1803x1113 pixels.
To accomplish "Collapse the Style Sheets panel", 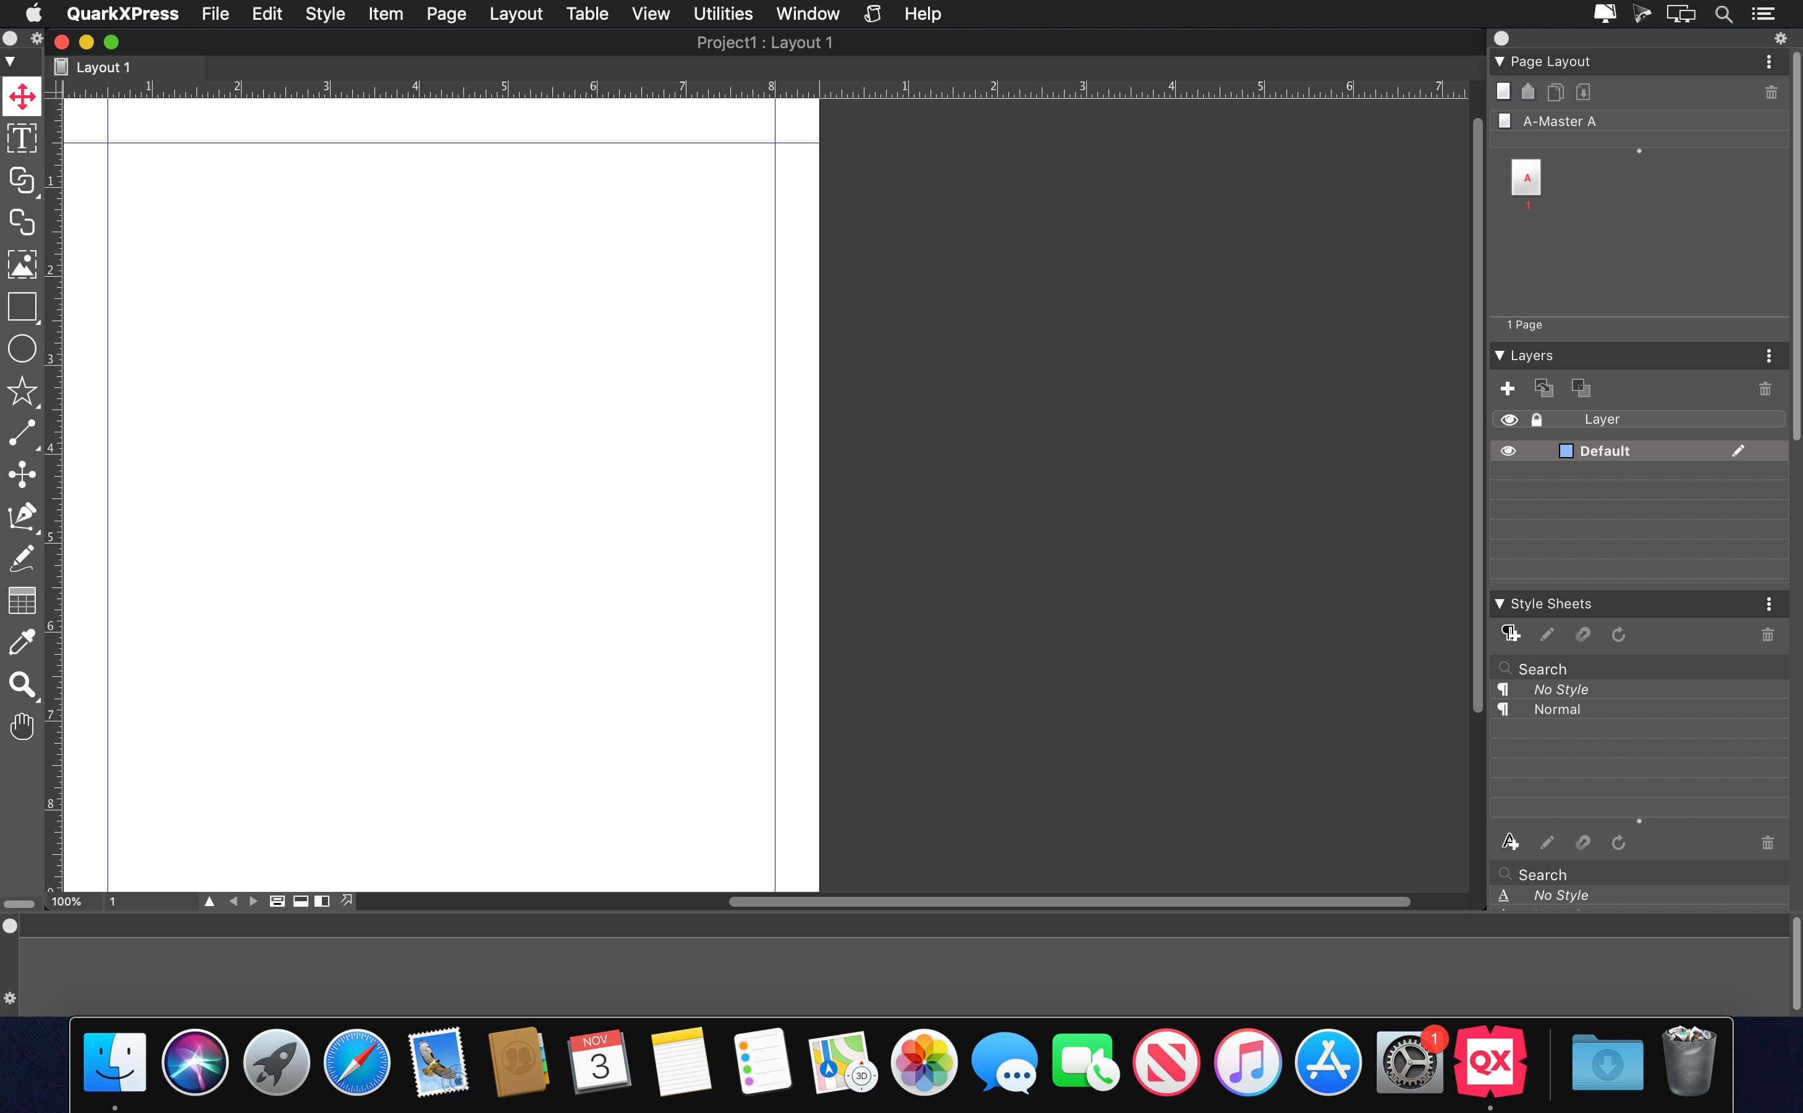I will [x=1500, y=603].
